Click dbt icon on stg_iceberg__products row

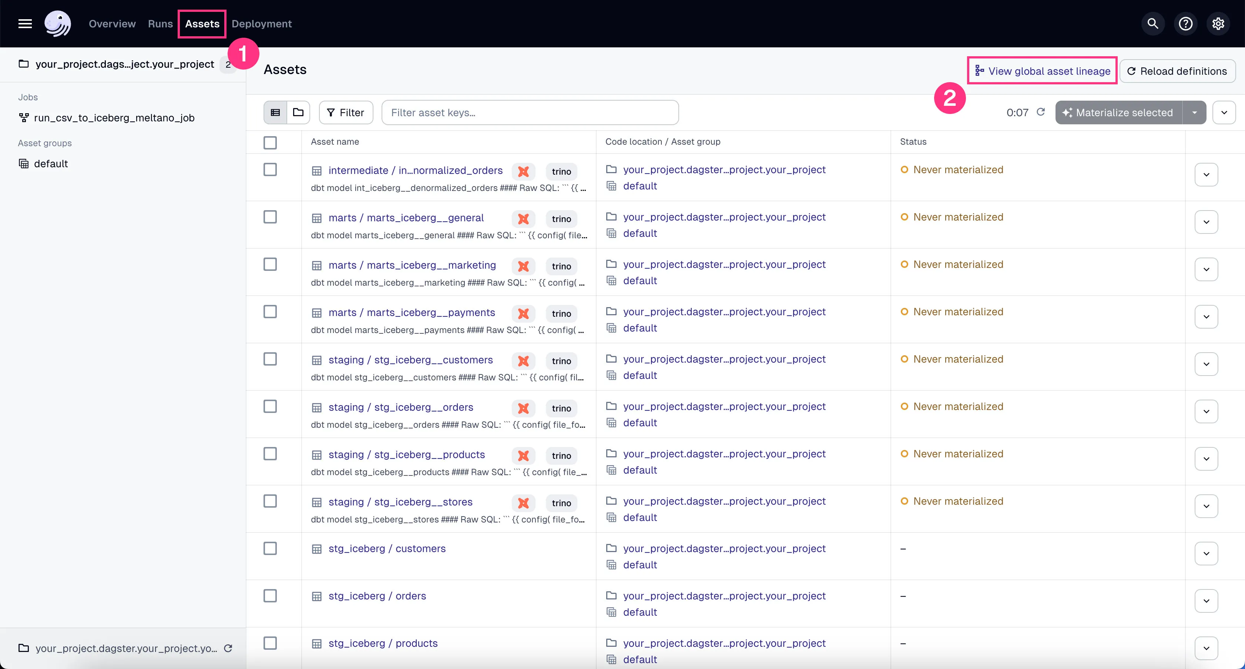523,455
